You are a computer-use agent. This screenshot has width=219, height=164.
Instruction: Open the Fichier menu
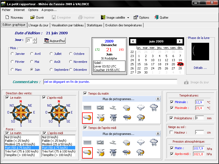[6, 10]
